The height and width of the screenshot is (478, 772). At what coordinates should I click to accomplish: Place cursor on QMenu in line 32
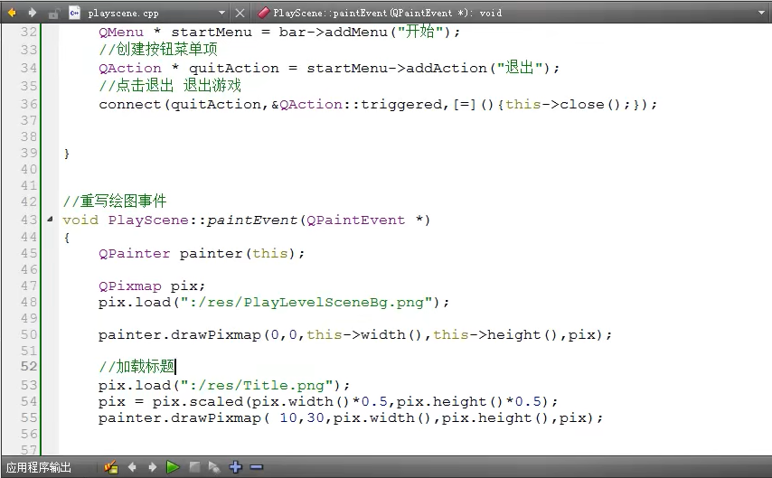(121, 32)
